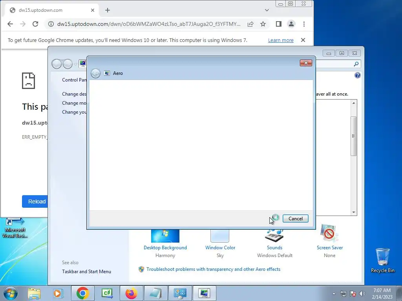Reload the Chrome page with toolbar icon
Screen dimensions: 402x301
tap(35, 24)
